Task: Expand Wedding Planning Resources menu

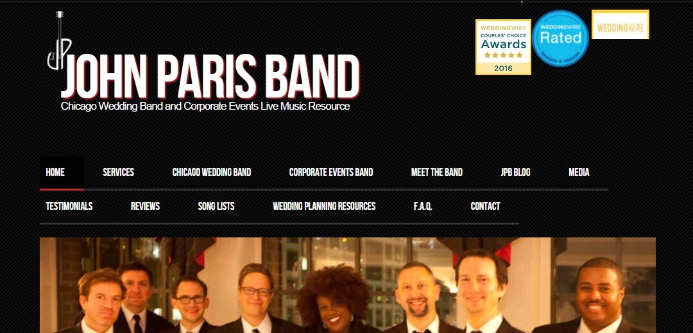Action: (324, 206)
